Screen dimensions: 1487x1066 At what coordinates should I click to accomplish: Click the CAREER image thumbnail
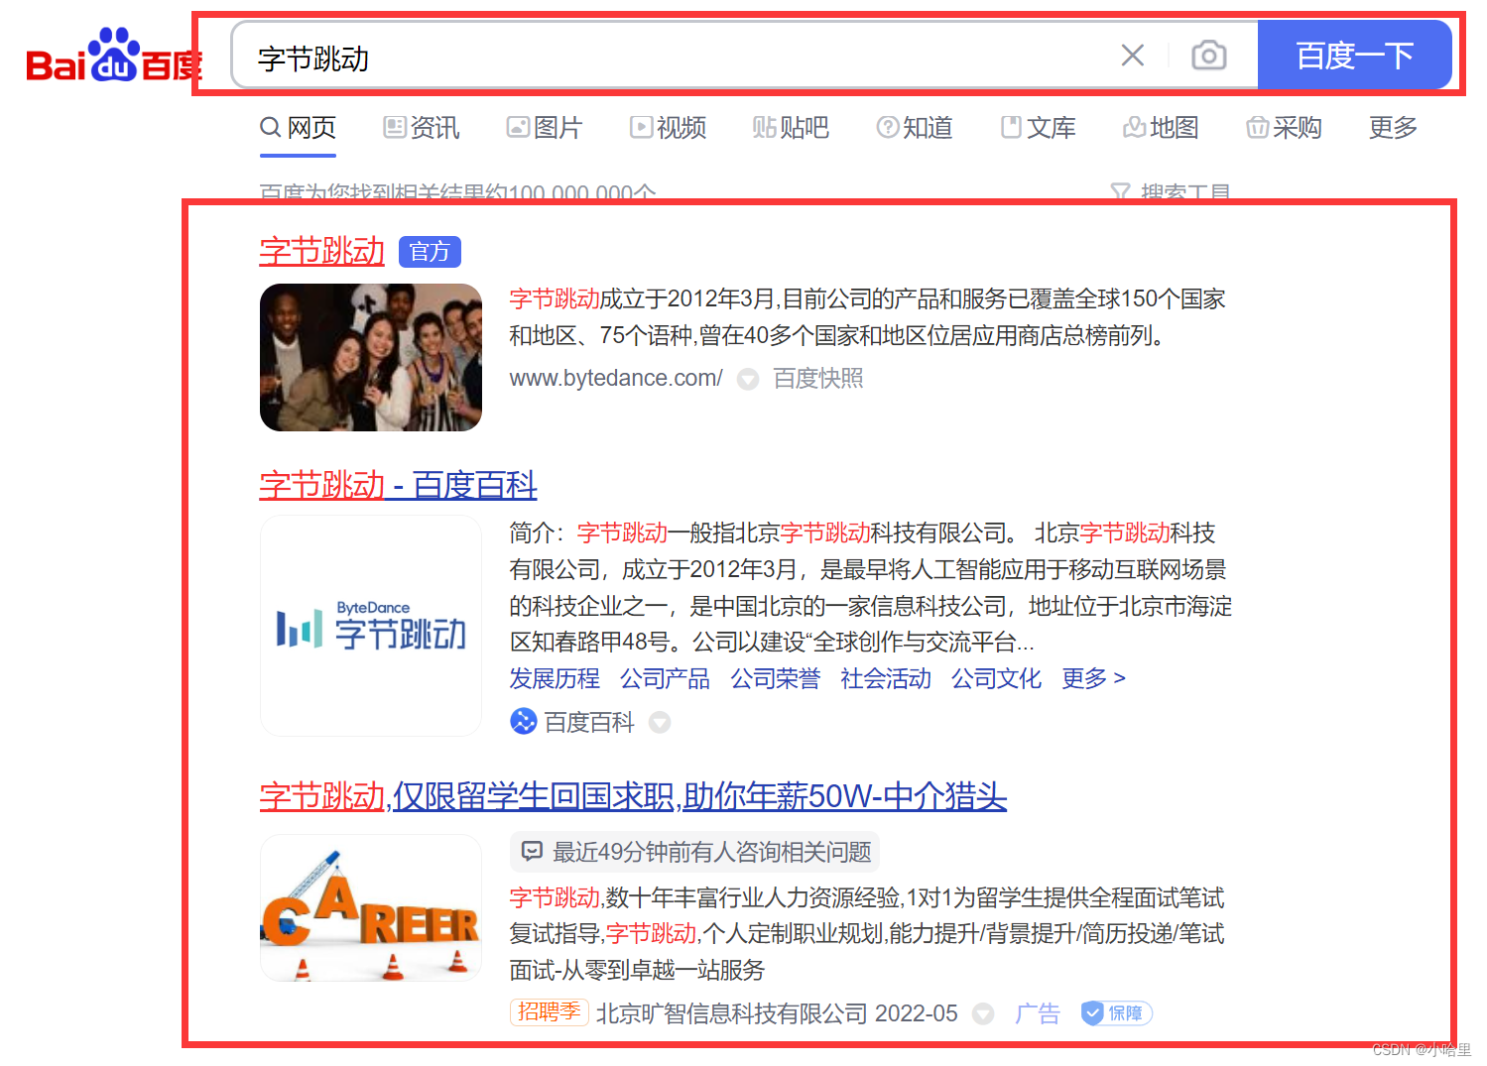tap(371, 908)
